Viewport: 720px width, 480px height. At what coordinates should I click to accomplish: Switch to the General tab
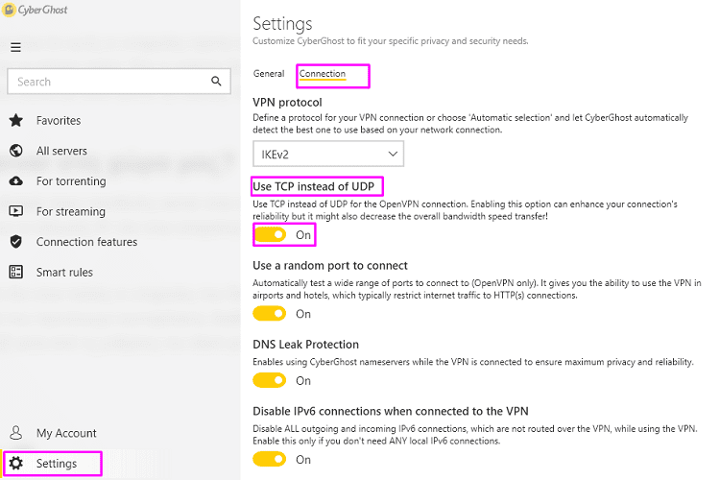click(269, 74)
